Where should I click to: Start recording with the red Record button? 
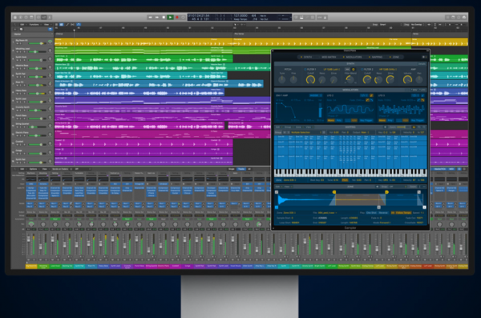(176, 17)
